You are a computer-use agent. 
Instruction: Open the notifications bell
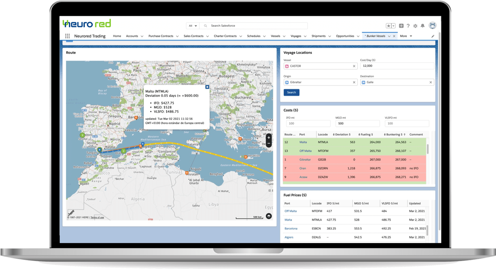pos(422,26)
